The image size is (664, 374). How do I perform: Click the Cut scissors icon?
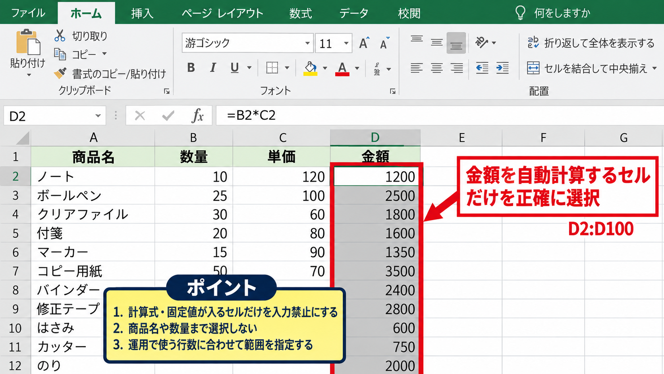(60, 35)
